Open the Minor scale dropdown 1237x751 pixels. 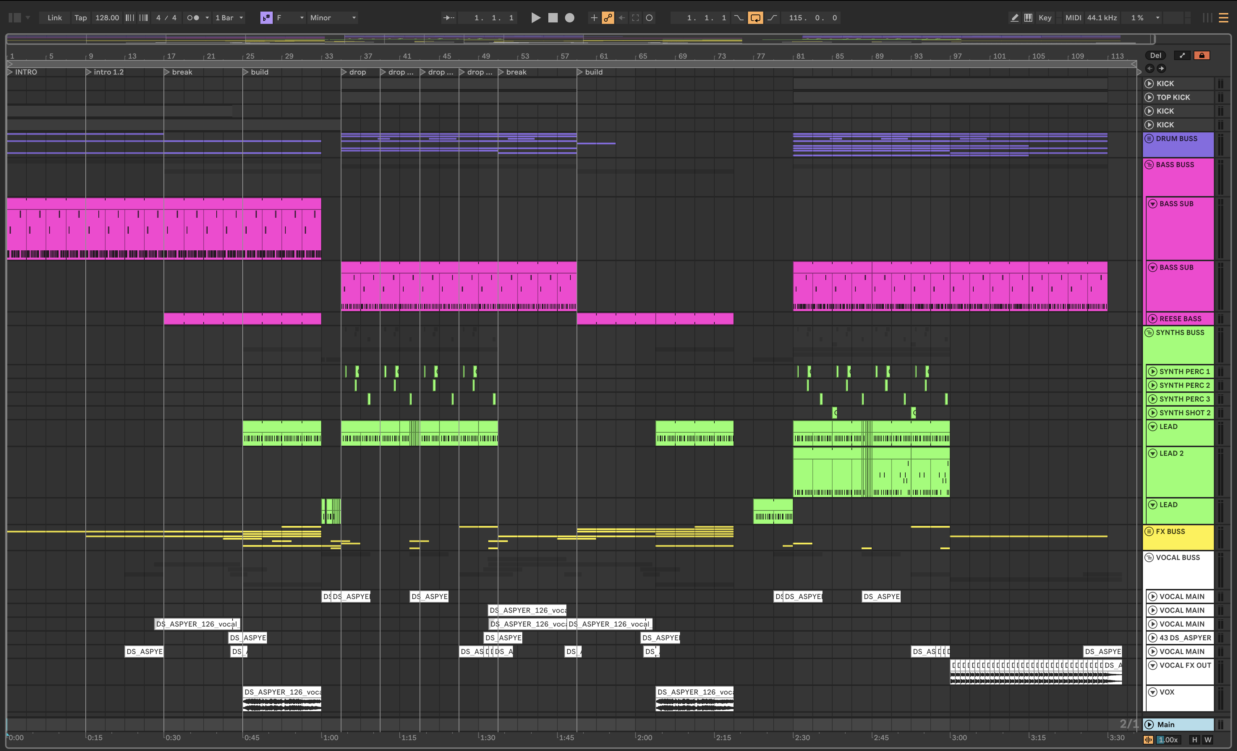tap(333, 18)
